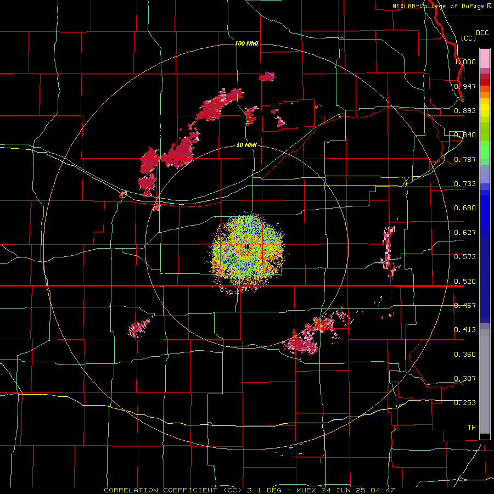Select the 0.467 legend value

[465, 306]
